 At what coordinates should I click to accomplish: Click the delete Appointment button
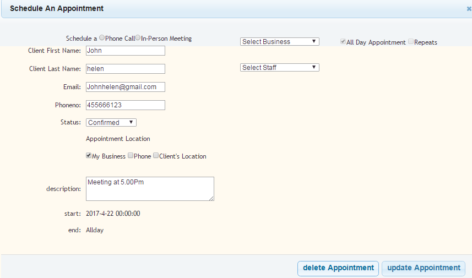[338, 268]
